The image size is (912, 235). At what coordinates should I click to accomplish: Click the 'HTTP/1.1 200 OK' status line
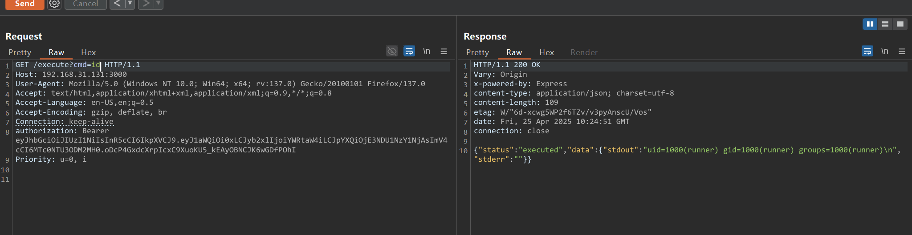507,65
